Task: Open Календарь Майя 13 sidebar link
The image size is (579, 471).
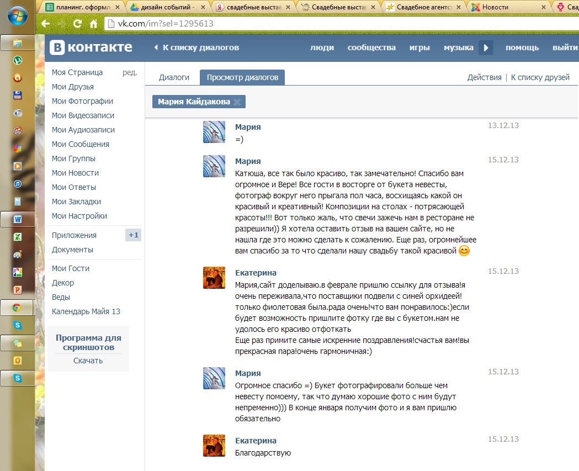Action: click(86, 312)
